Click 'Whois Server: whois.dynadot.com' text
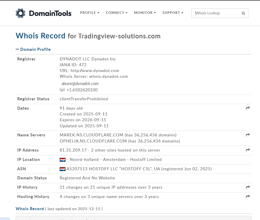This screenshot has height=220, width=260. (x=94, y=77)
